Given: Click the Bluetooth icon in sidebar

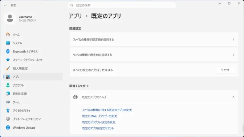Looking at the screenshot, I should [8, 51].
